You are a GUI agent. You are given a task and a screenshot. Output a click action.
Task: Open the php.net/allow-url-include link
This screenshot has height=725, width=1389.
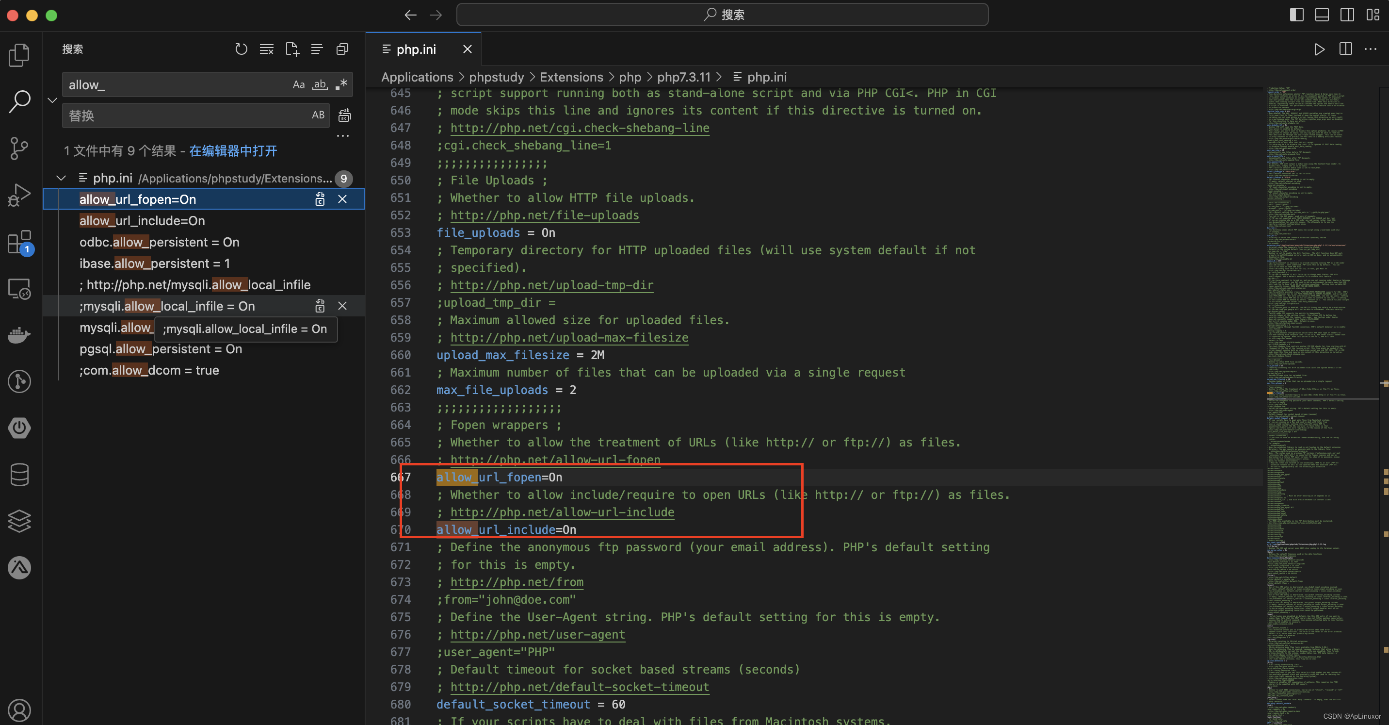(x=562, y=512)
